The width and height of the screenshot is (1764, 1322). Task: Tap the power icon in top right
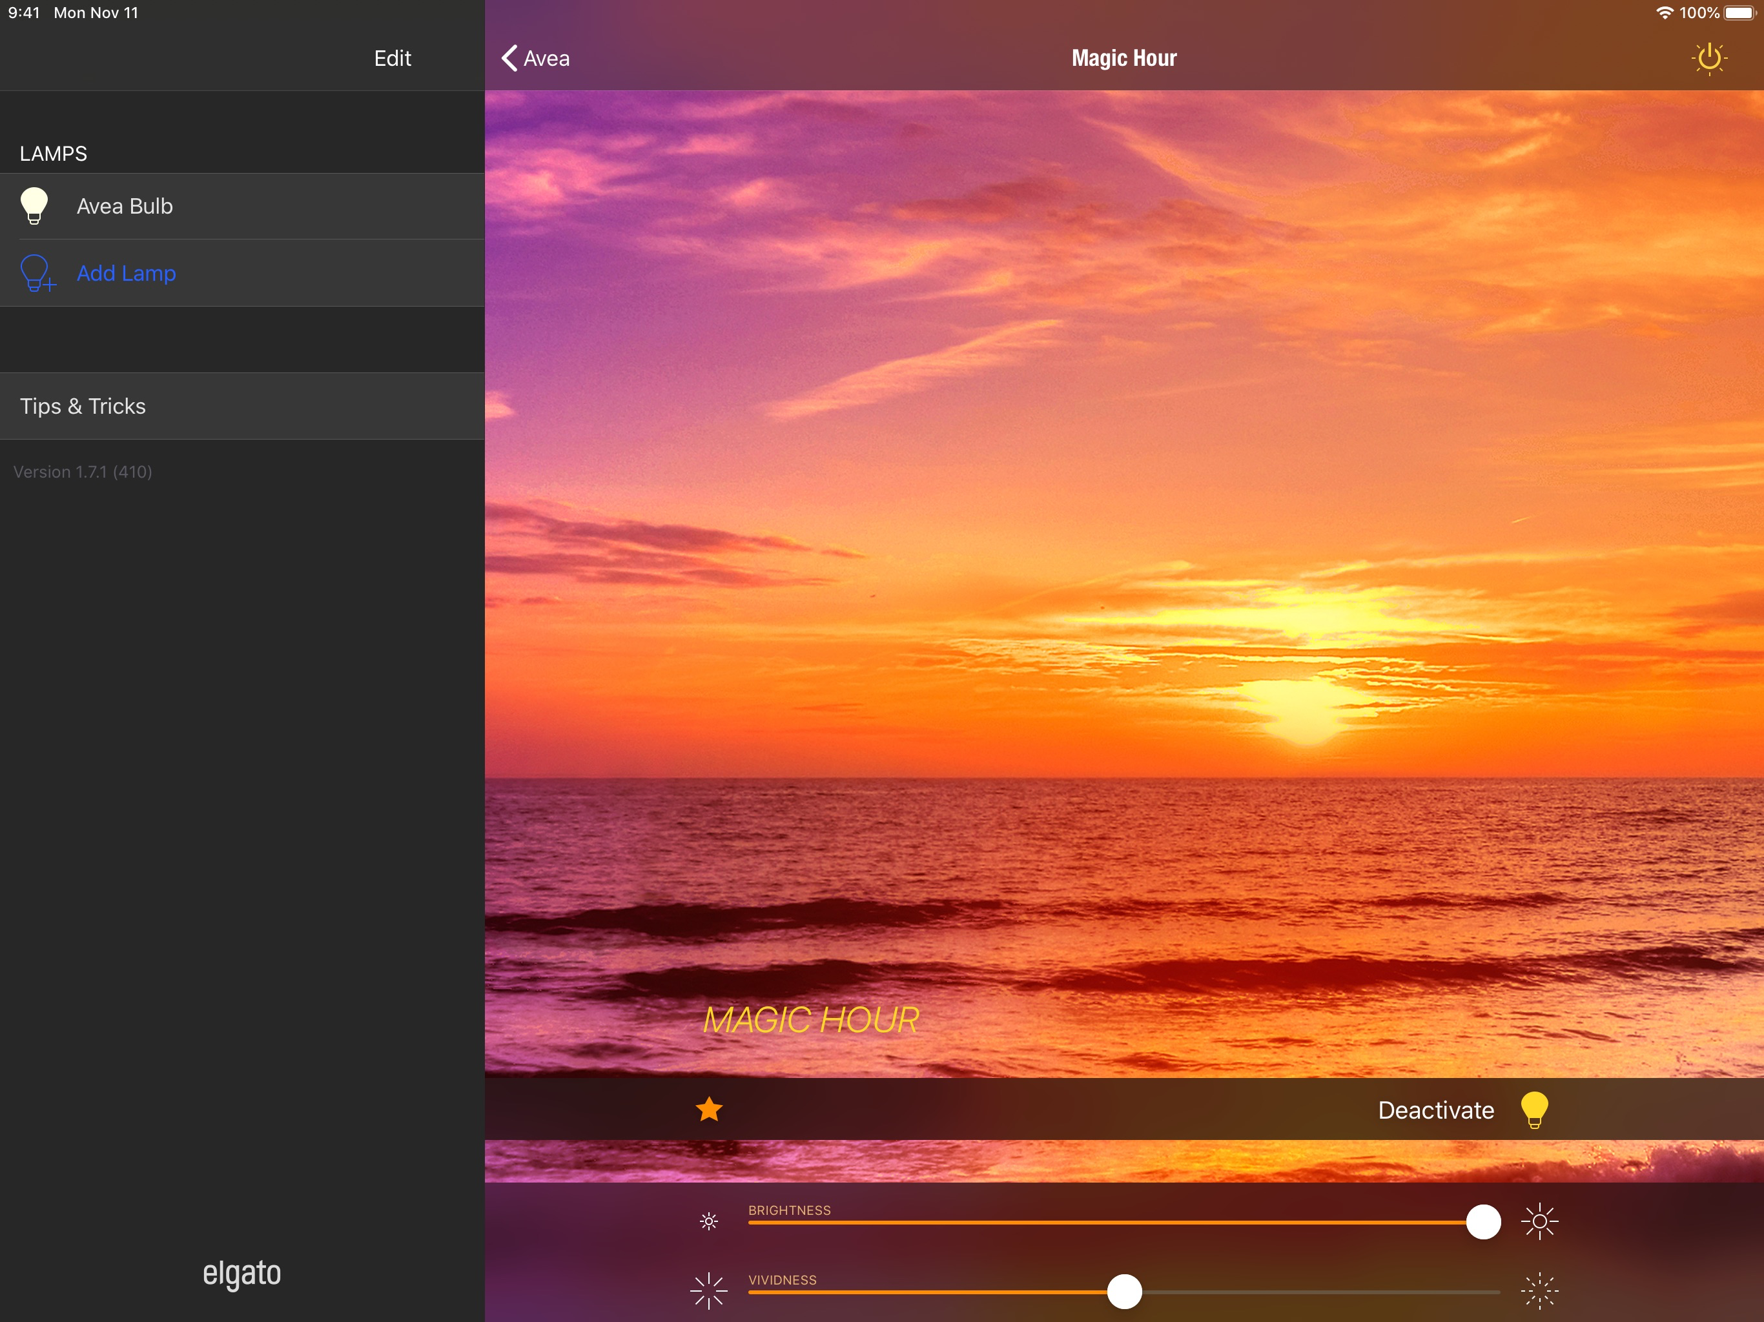coord(1709,58)
